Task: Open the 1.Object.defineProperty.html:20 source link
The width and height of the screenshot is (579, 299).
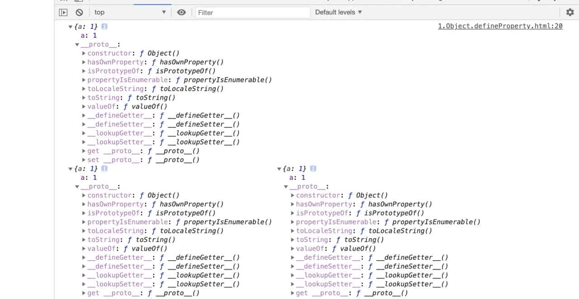Action: point(500,26)
